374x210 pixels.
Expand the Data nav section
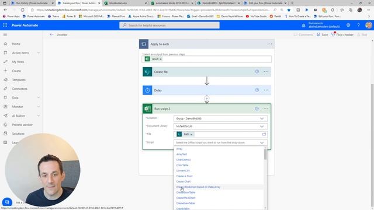coord(39,97)
